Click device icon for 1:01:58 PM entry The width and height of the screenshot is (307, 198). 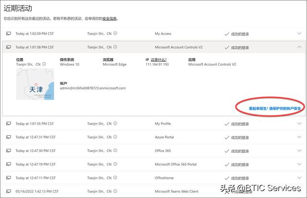pyautogui.click(x=9, y=47)
